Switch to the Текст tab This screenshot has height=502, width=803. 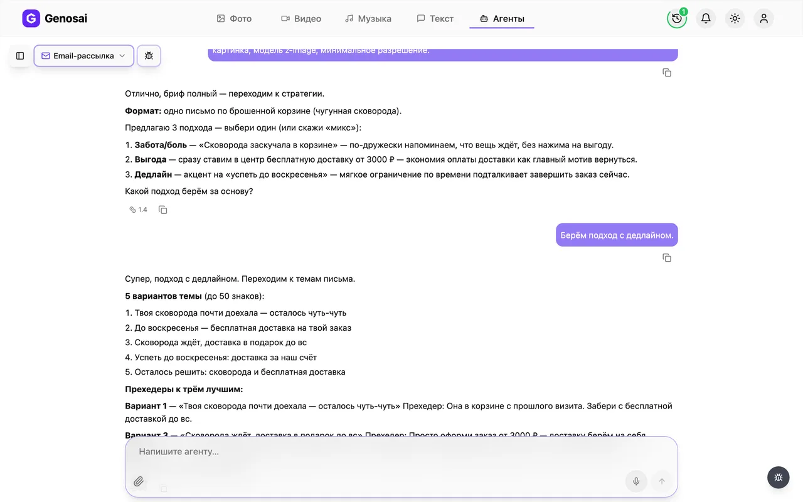click(x=435, y=19)
